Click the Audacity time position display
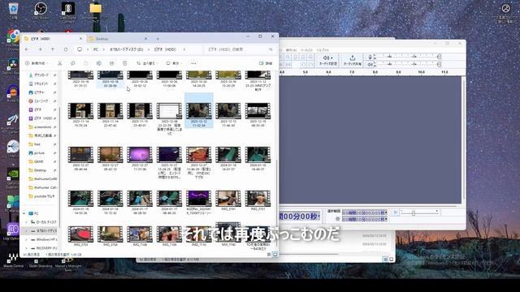The image size is (520, 292). 300,217
